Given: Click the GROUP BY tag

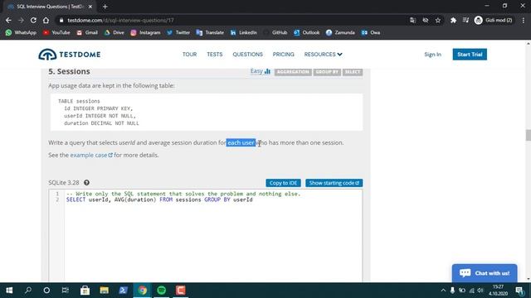Looking at the screenshot, I should 327,72.
